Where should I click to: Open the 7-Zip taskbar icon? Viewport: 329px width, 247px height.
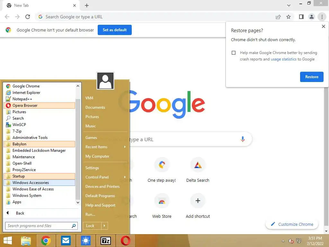(105, 241)
